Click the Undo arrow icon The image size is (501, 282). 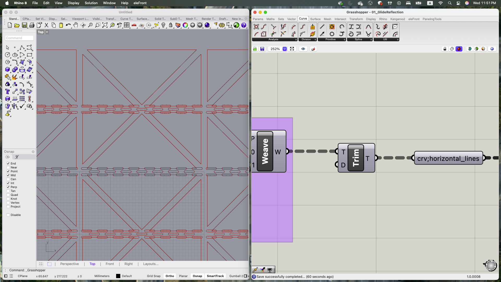tap(68, 25)
